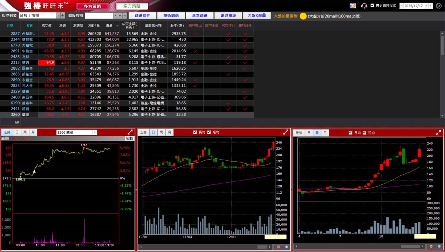Click 強勢噴出 checkmark for 台新新 row
Viewport: 445px width, 252px height.
pyautogui.click(x=195, y=34)
